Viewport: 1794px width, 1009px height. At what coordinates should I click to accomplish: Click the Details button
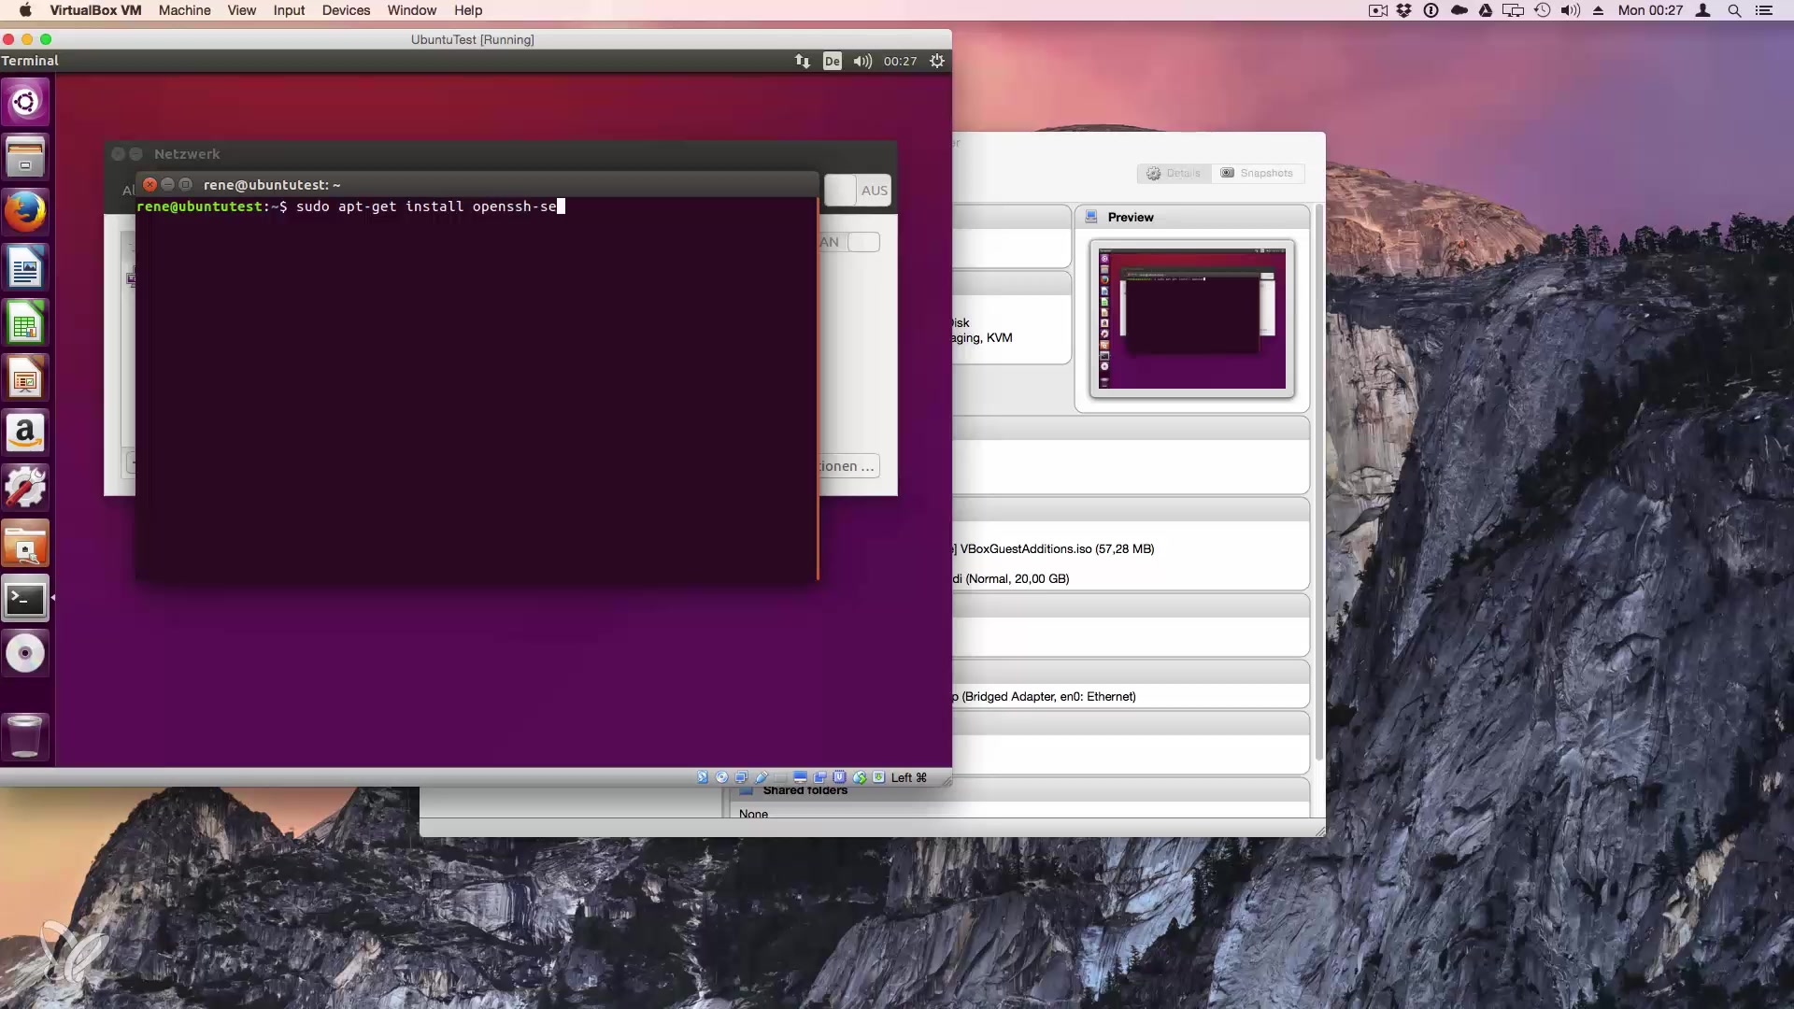[x=1174, y=173]
